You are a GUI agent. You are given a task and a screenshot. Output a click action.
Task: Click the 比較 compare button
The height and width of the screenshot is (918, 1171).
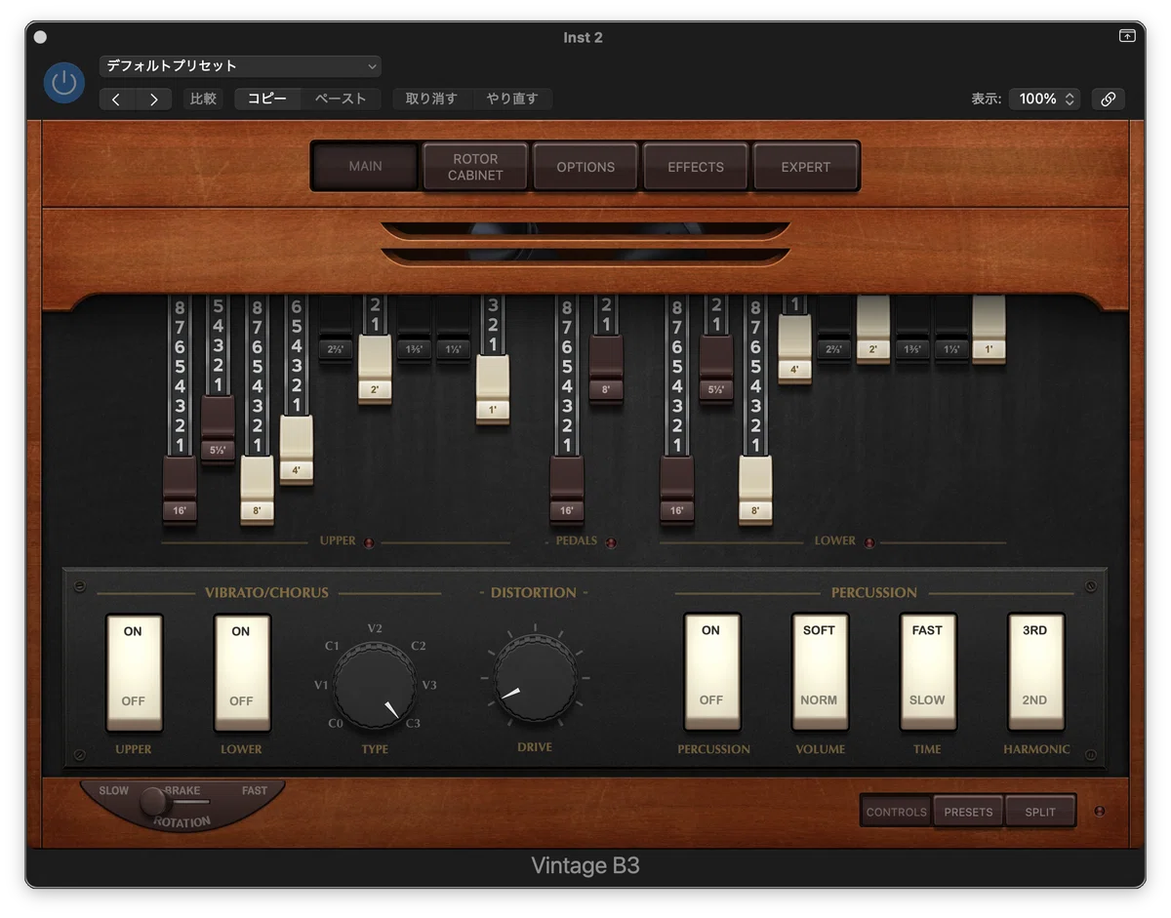(203, 99)
